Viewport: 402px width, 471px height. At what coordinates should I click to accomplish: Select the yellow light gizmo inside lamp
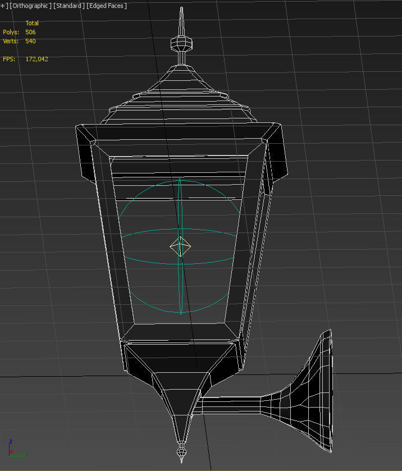coord(180,246)
